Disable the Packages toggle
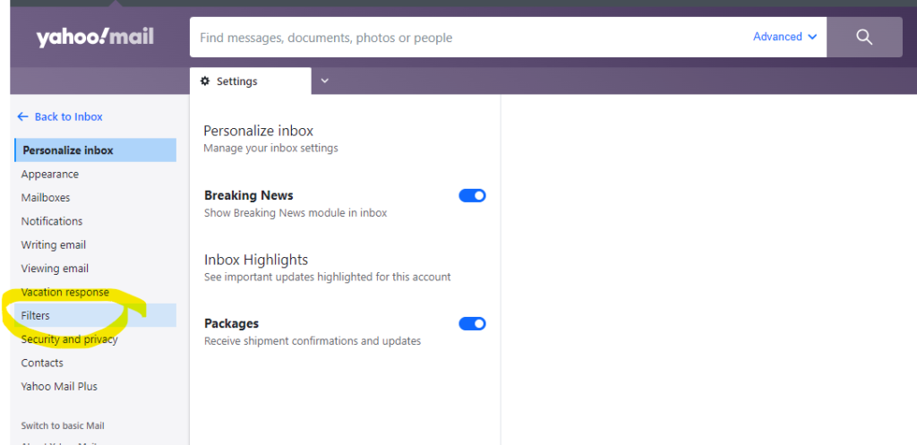Screen dimensions: 917x445 point(472,323)
